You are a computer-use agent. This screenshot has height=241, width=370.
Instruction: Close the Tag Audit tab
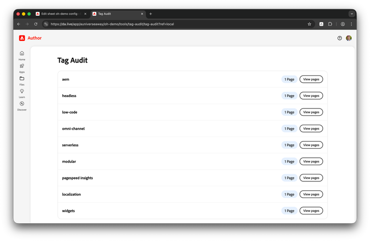pyautogui.click(x=143, y=14)
